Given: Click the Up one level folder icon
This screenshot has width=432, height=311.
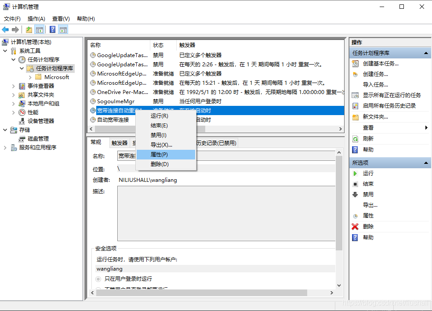Looking at the screenshot, I should tap(29, 29).
